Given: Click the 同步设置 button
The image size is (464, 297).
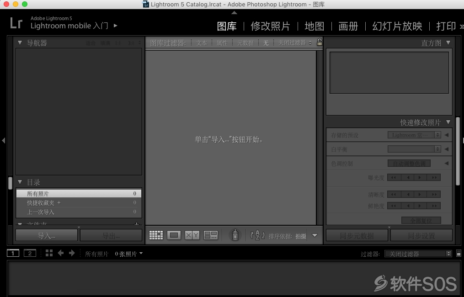Looking at the screenshot, I should click(421, 235).
